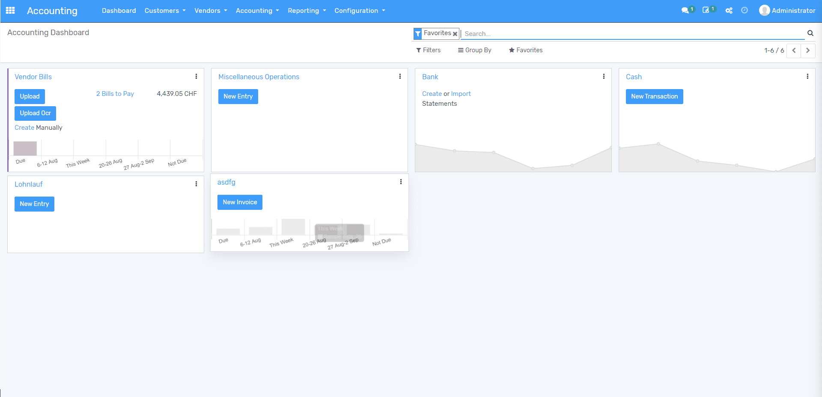
Task: Expand the Customers dropdown menu
Action: click(165, 10)
